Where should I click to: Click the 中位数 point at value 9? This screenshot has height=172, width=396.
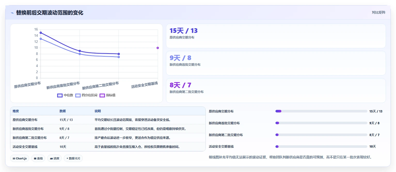(80, 51)
